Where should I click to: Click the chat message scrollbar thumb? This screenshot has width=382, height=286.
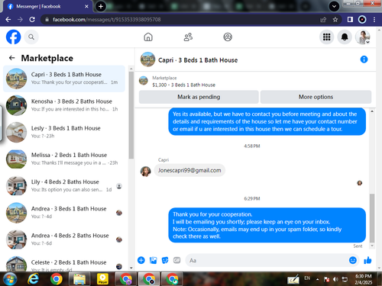tap(372, 218)
